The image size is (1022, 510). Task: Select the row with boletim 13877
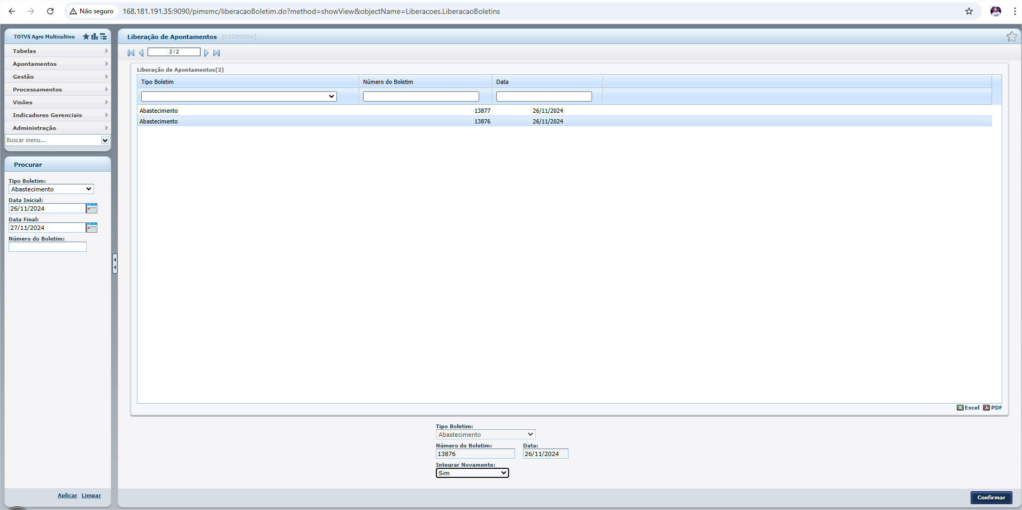click(x=565, y=111)
